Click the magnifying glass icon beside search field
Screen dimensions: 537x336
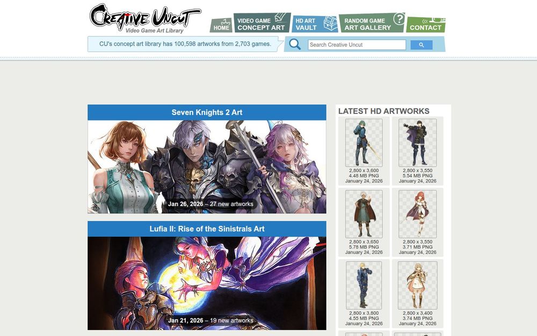tap(294, 44)
